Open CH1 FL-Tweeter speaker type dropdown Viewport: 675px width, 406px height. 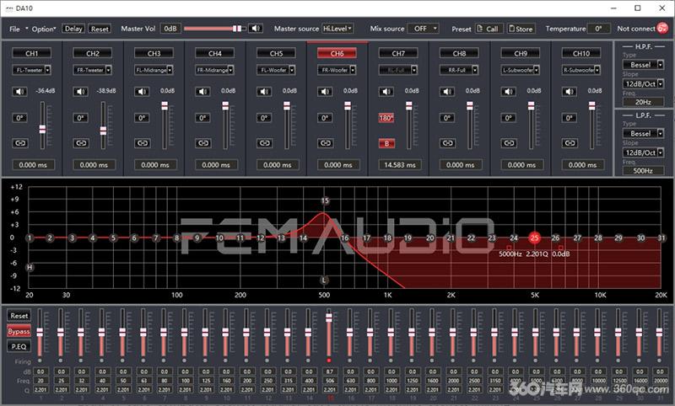point(31,70)
